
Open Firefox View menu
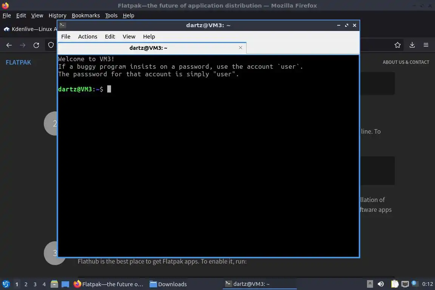(x=37, y=15)
